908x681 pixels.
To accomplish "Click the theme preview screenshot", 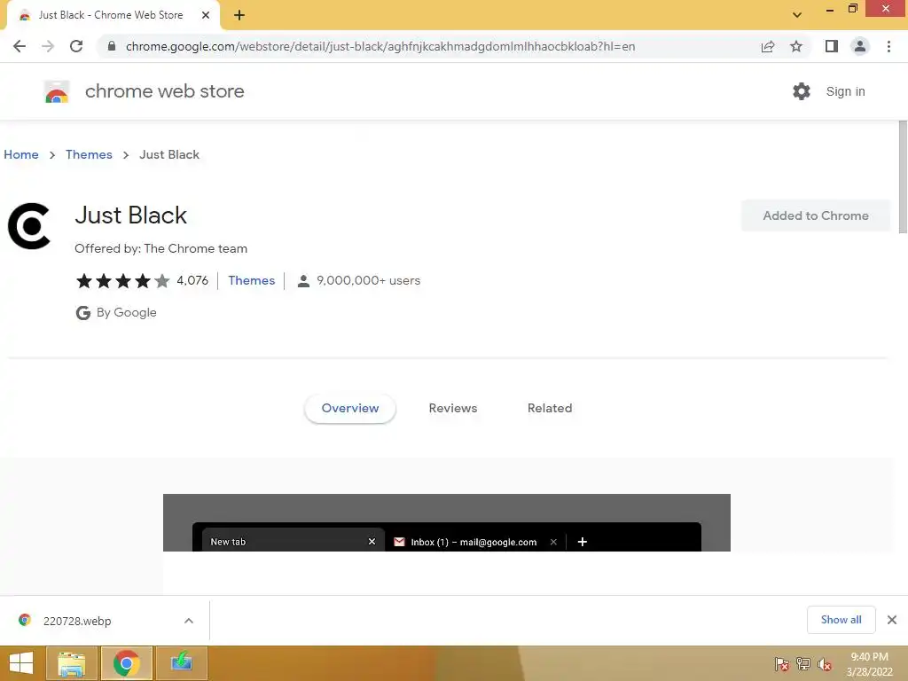I will click(x=447, y=522).
